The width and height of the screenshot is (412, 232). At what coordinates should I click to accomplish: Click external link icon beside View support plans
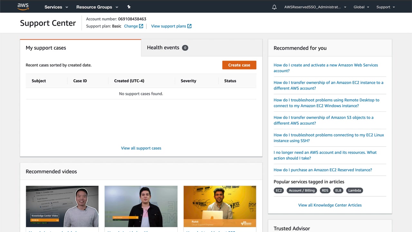[x=189, y=26]
